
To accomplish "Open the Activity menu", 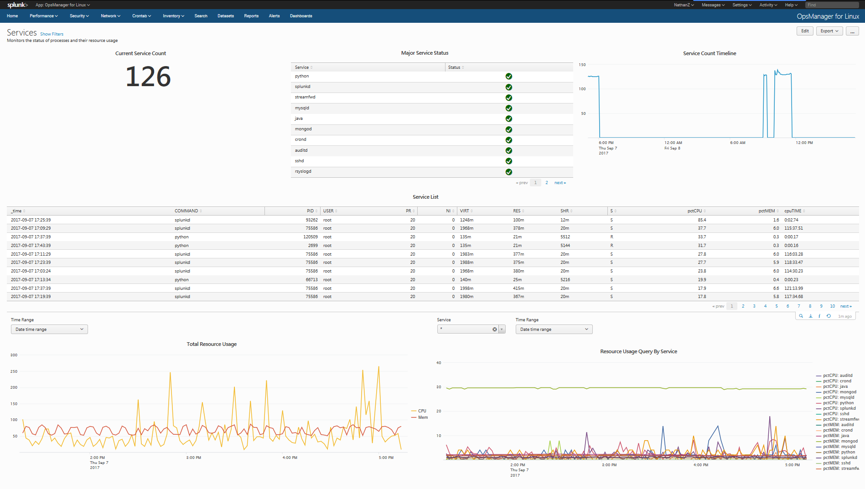I will tap(768, 5).
